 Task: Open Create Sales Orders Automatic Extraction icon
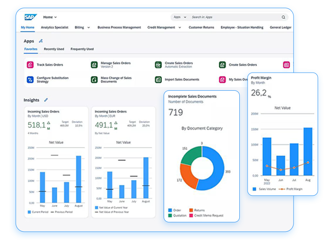[158, 65]
